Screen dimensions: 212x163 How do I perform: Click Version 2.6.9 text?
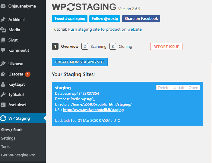[129, 9]
